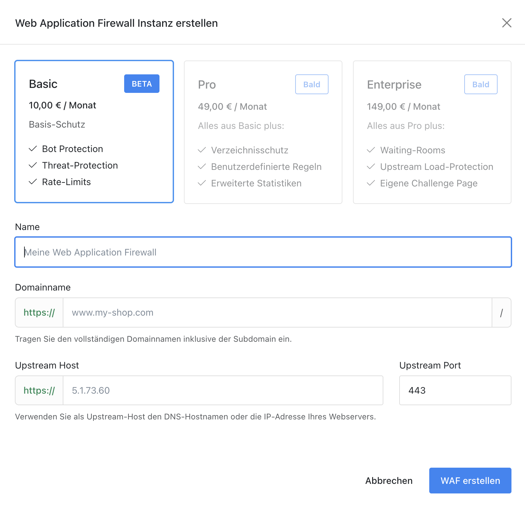Close the WAF creation dialog
Viewport: 525px width, 507px height.
[507, 23]
